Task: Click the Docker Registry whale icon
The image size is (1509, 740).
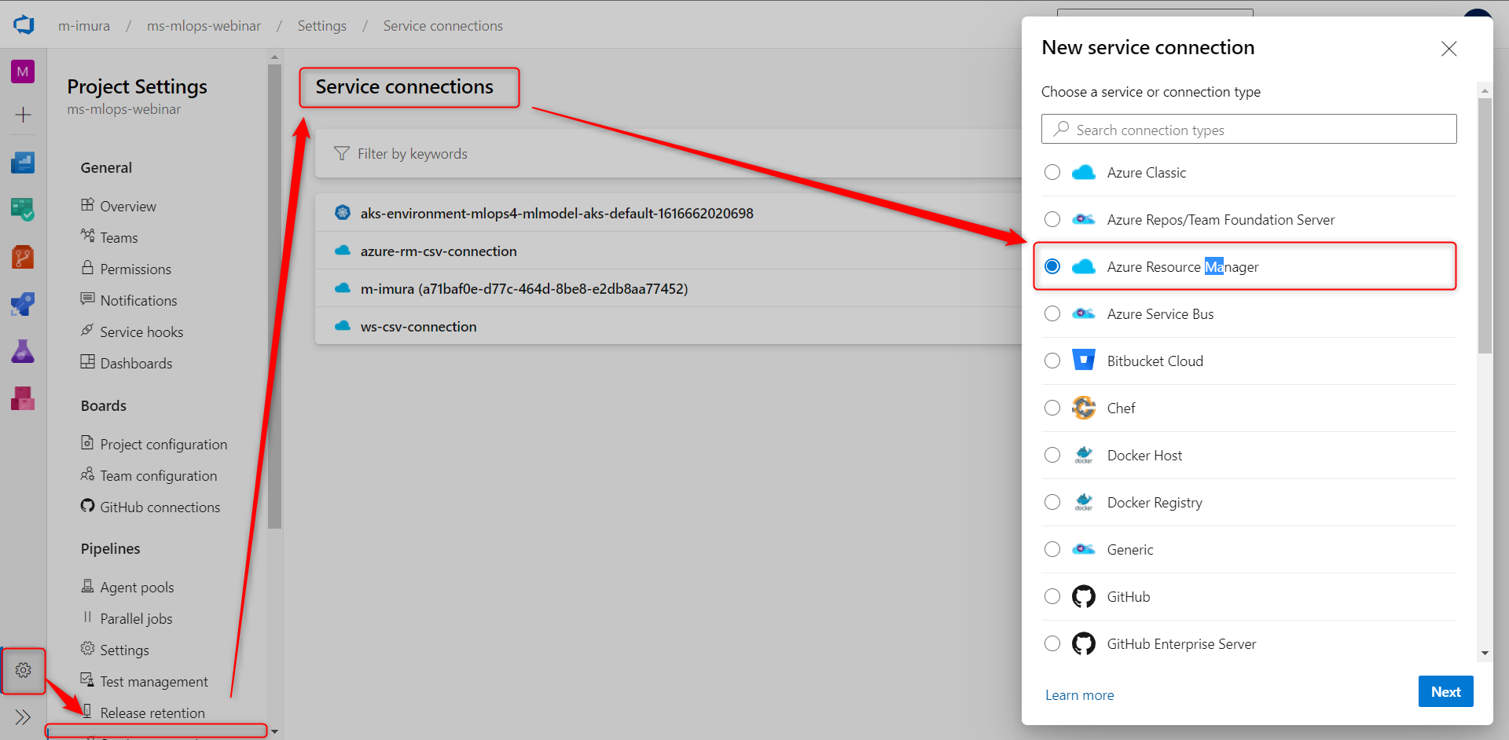Action: (1084, 502)
